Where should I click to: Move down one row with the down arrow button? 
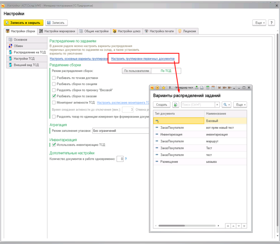pyautogui.click(x=239, y=226)
